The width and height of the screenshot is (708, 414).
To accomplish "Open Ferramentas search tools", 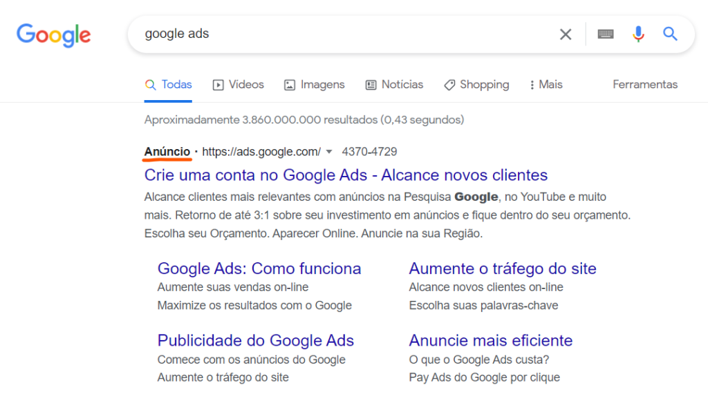I will pos(645,85).
